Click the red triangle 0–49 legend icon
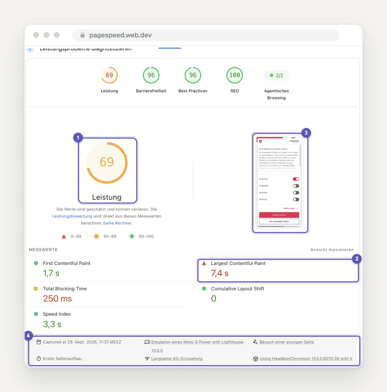Viewport: 387px width, 392px height. click(64, 236)
